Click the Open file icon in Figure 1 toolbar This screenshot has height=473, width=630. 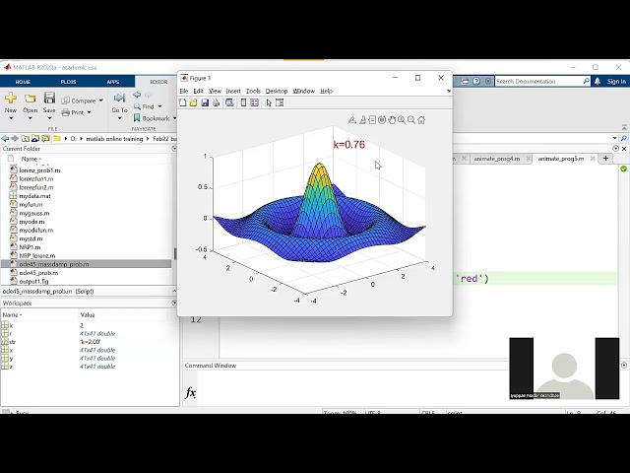point(193,102)
